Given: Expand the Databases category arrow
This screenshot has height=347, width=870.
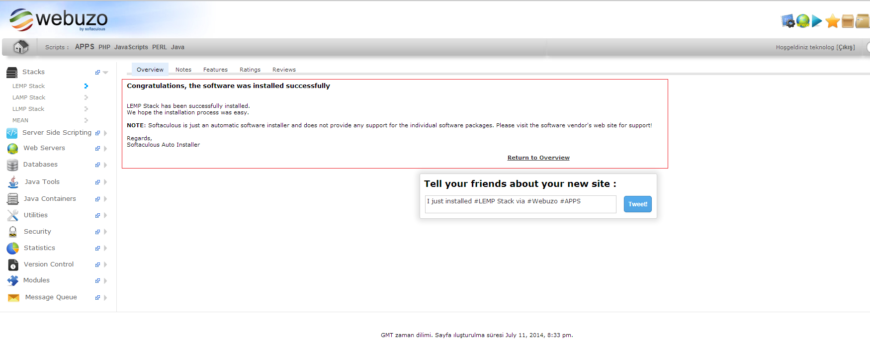Looking at the screenshot, I should [105, 165].
